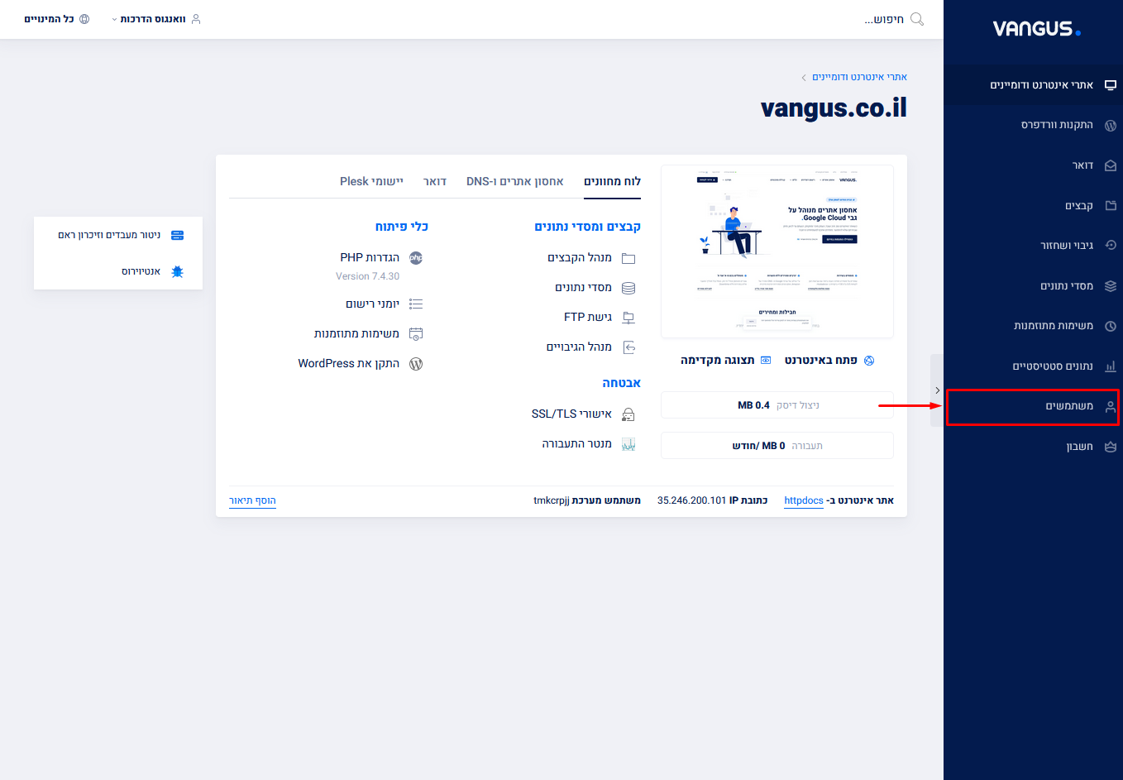The height and width of the screenshot is (780, 1123).
Task: Click the Vangus logo in sidebar
Action: coord(1037,29)
